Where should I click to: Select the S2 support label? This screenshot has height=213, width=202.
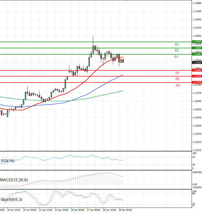pos(177,79)
